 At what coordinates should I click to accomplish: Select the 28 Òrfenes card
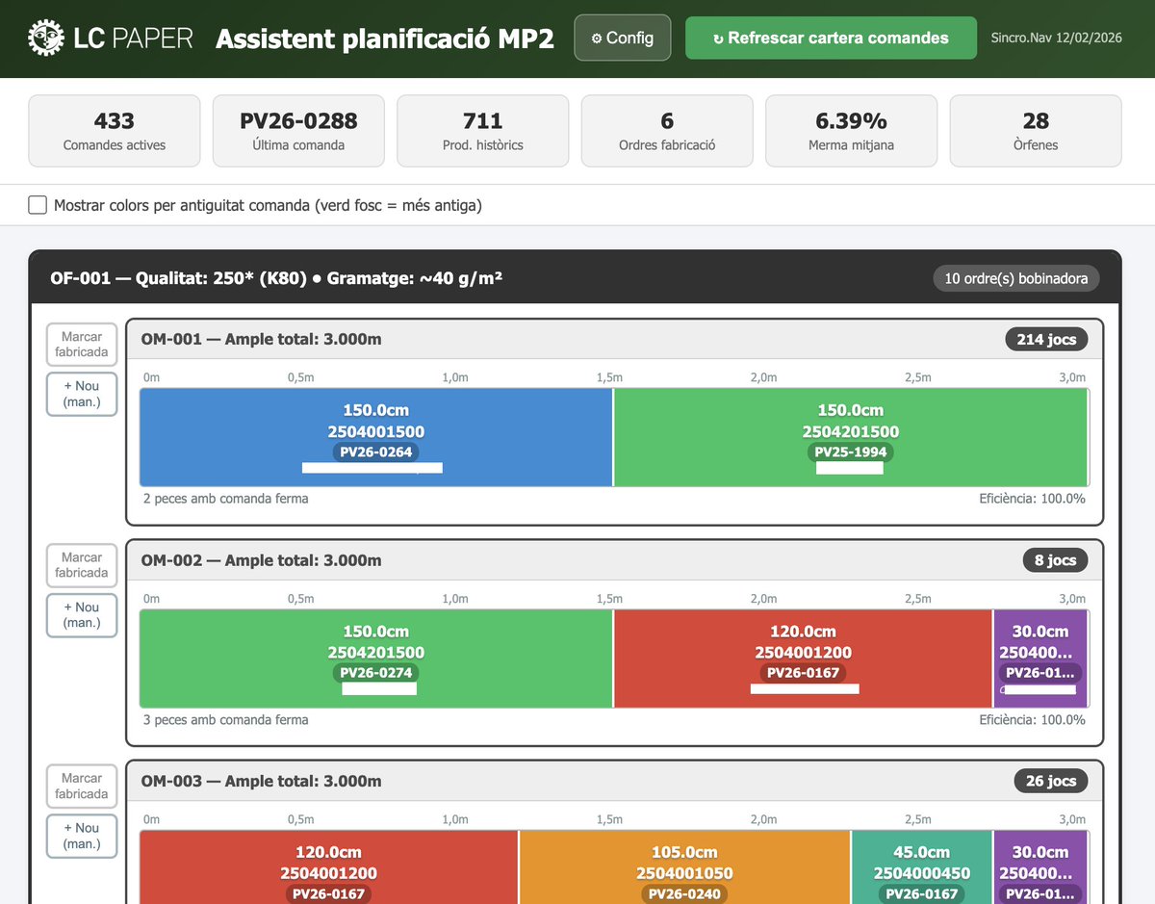coord(1036,131)
